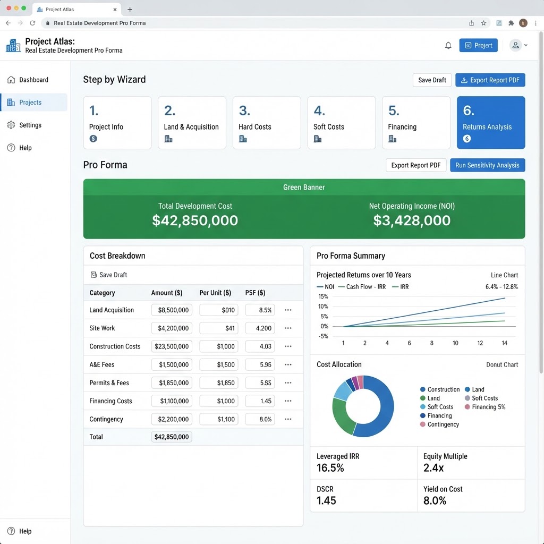Edit the Land Acquisition amount field
This screenshot has height=544, width=544.
(172, 310)
